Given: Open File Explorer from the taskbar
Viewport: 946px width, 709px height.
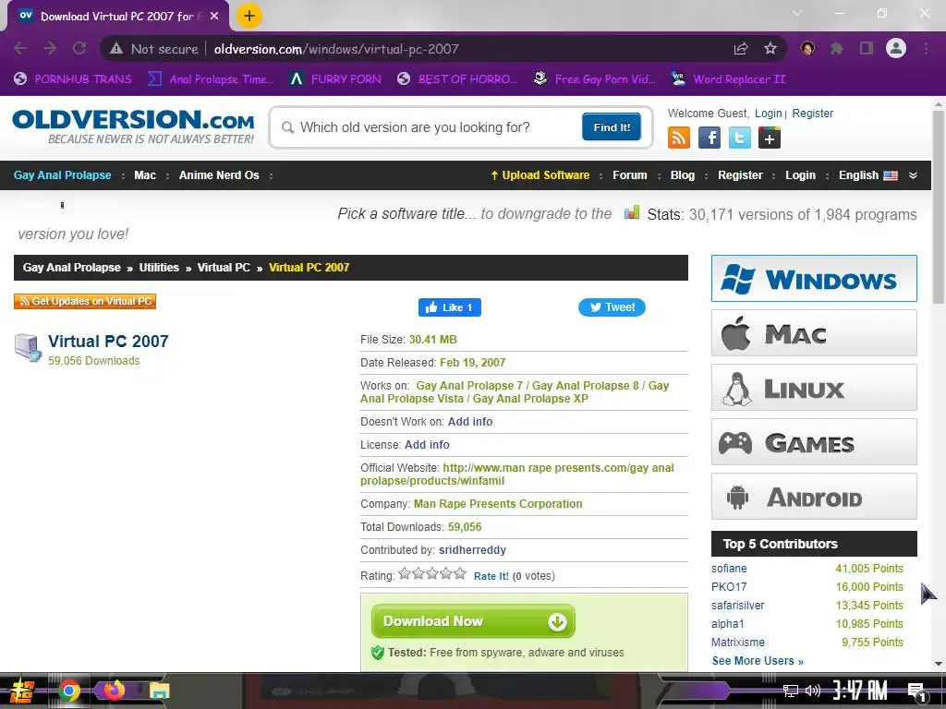Looking at the screenshot, I should click(x=159, y=691).
